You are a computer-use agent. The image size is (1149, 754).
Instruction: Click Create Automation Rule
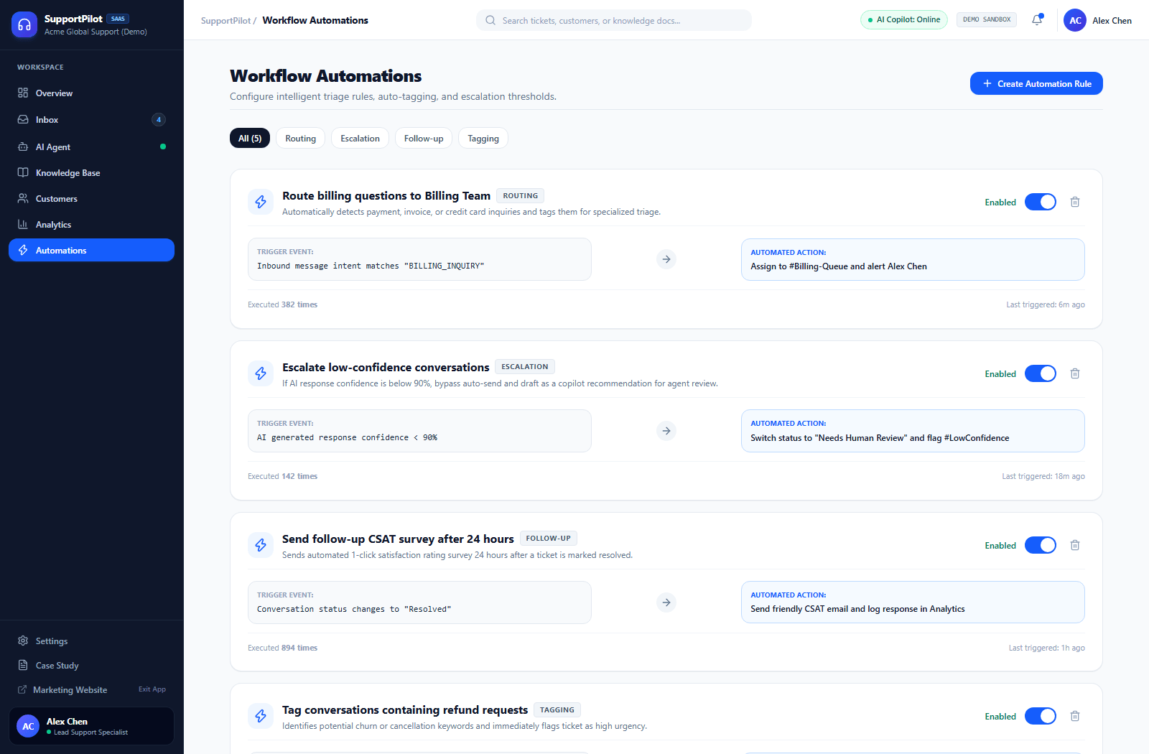[1036, 83]
